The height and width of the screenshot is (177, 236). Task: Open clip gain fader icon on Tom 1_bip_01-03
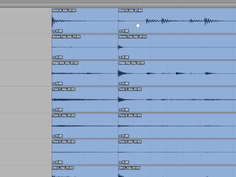120,110
